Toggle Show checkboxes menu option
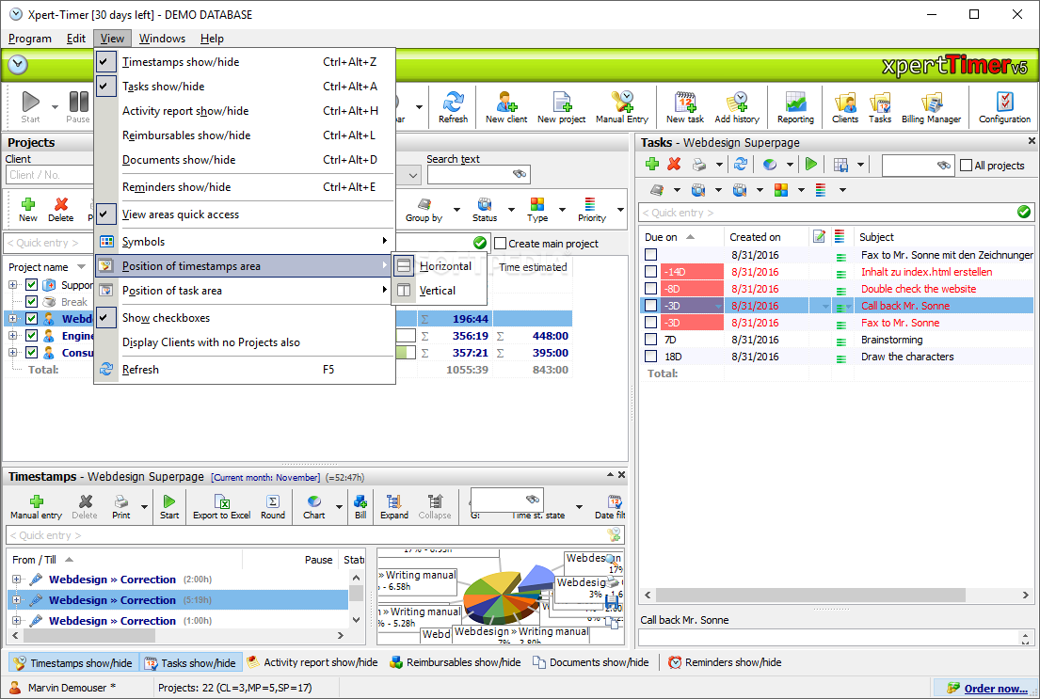This screenshot has width=1040, height=699. coord(166,318)
